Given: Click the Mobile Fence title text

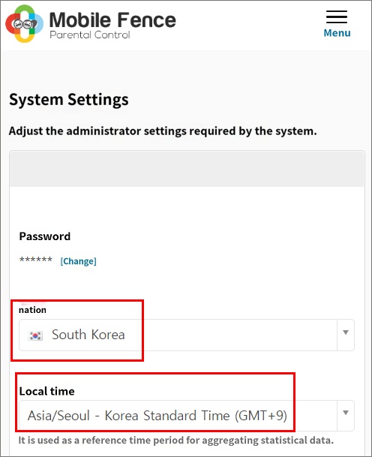Looking at the screenshot, I should 112,20.
